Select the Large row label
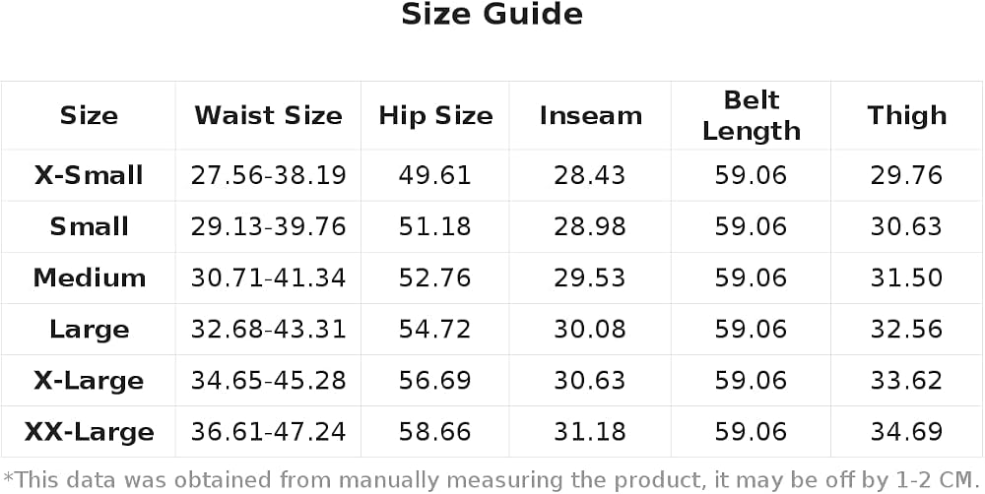985x494 pixels. pos(89,330)
